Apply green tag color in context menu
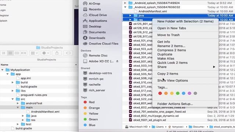Image resolution: width=235 pixels, height=132 pixels. coord(178,93)
